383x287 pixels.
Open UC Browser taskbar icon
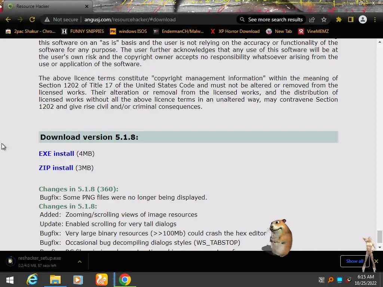click(102, 280)
